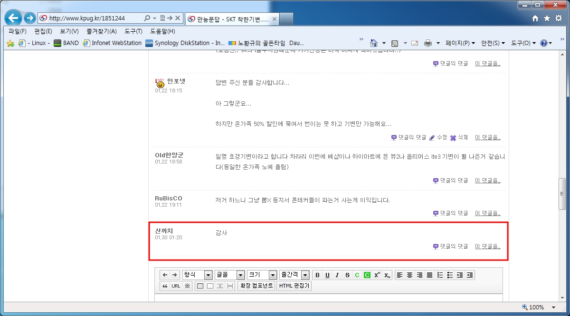Open Infonet WebStation favorites link

click(112, 43)
